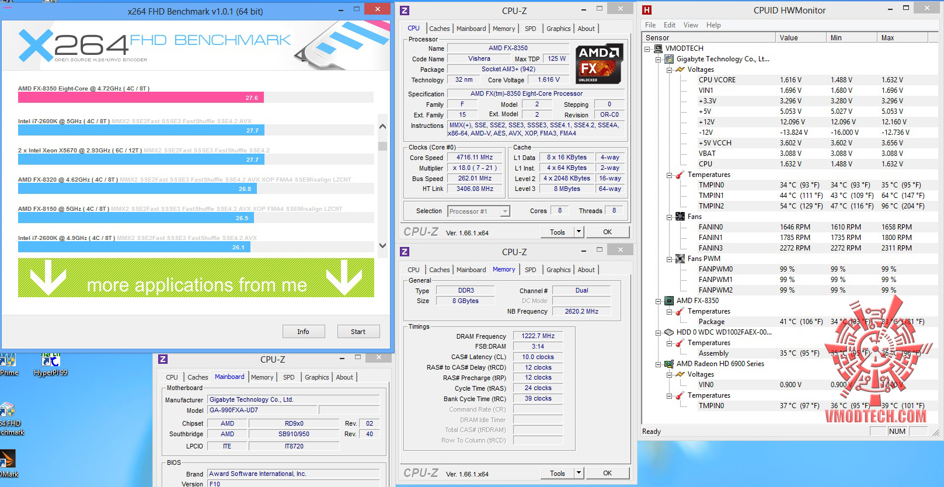Select the VMODTECH computer icon in HWMonitor
Screen dimensions: 944x487
[659, 48]
